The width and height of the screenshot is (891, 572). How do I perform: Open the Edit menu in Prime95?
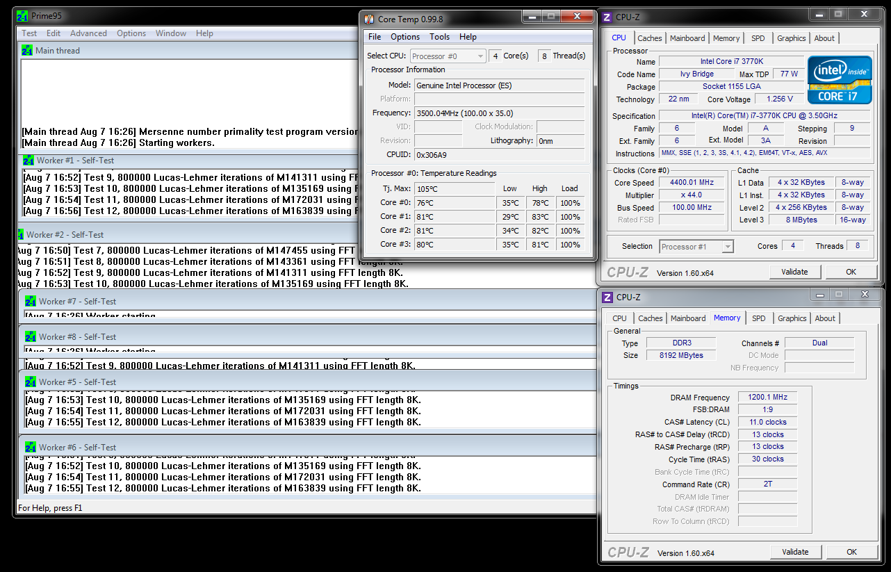[x=54, y=33]
